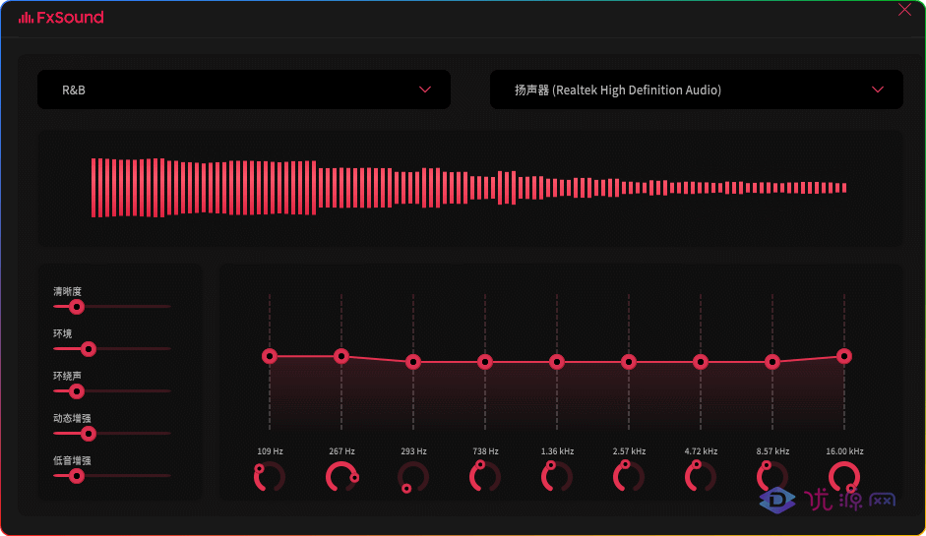Click the 267 Hz frequency knob

point(341,477)
